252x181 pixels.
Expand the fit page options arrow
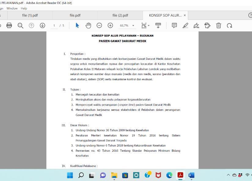tap(149, 25)
